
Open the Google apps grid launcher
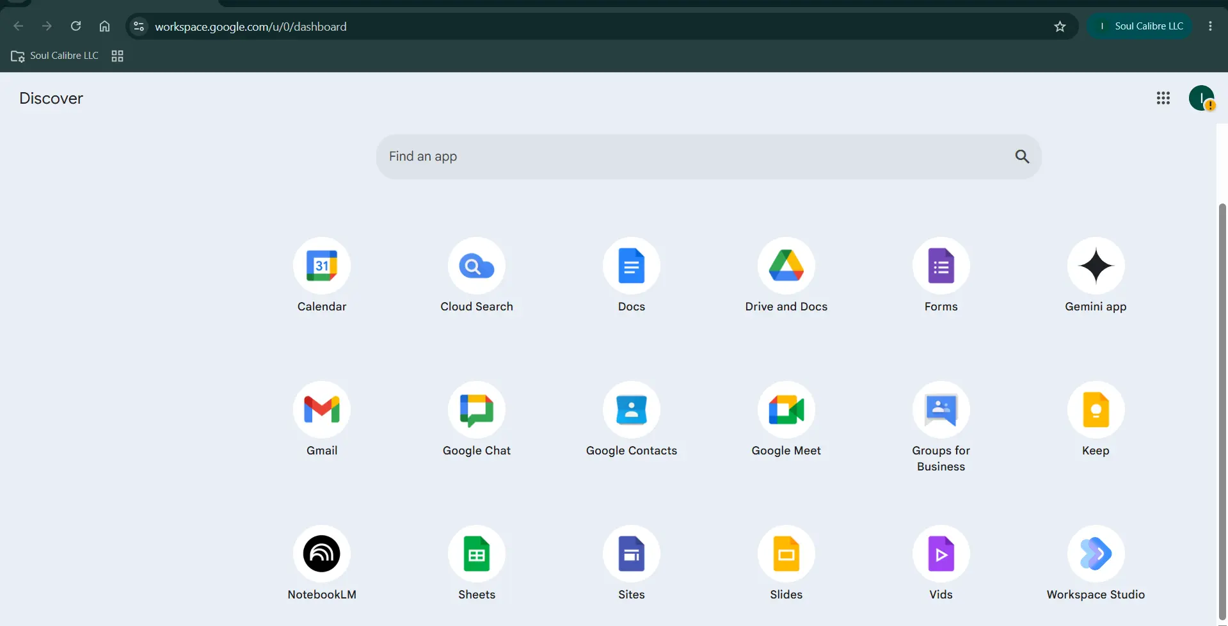point(1163,98)
